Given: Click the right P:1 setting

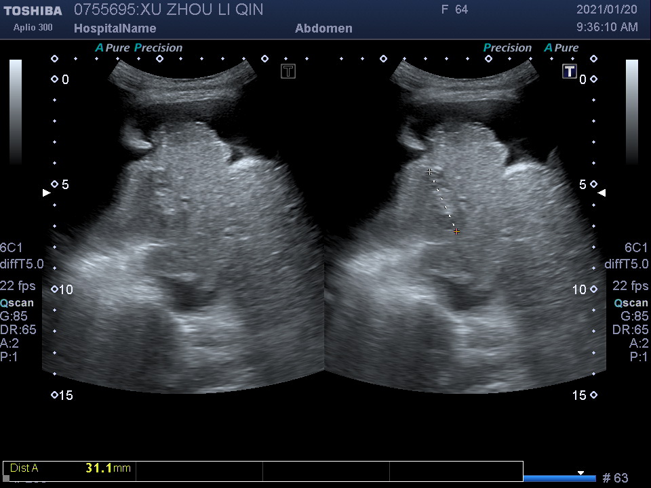Looking at the screenshot, I should 639,357.
